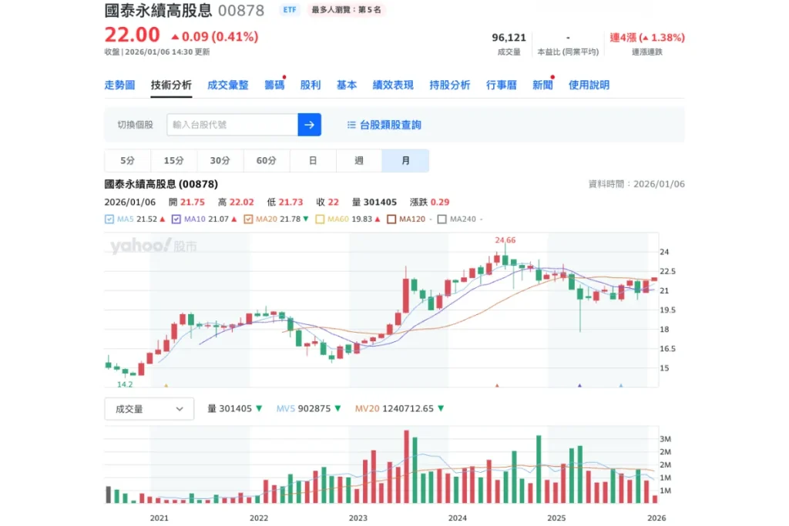Open the 成交量 indicator dropdown
This screenshot has height=526, width=789.
point(149,409)
